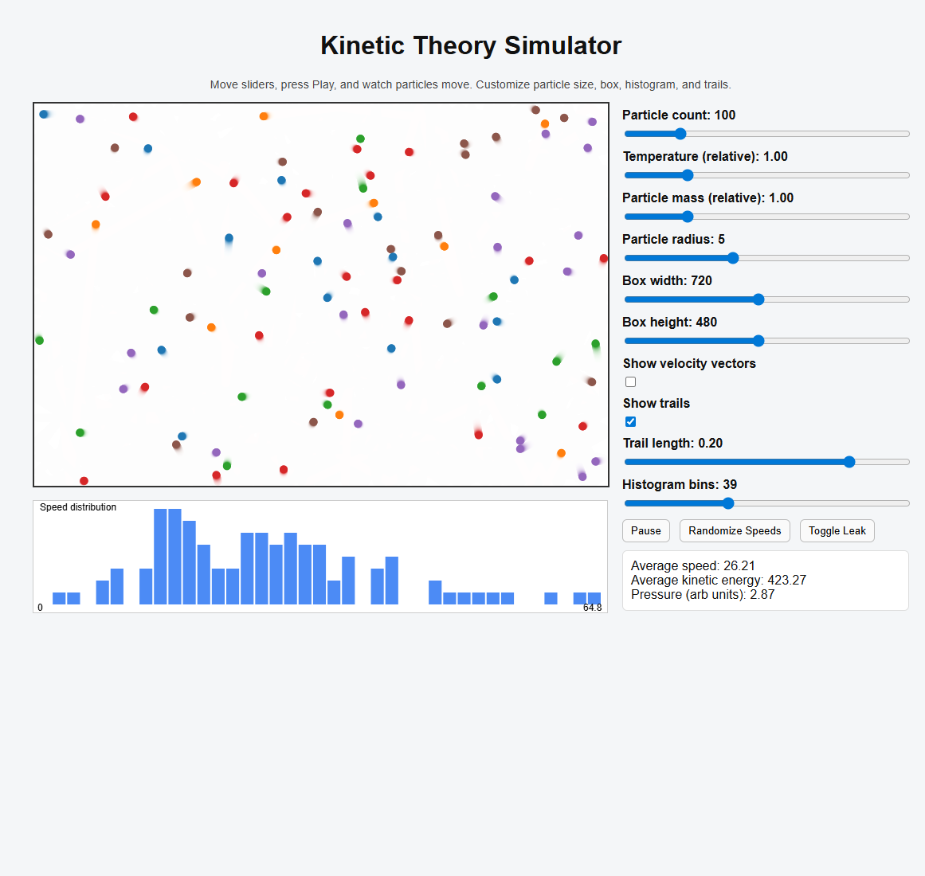Uncheck the Show trails checkbox
Screen dimensions: 925x876
tap(631, 422)
